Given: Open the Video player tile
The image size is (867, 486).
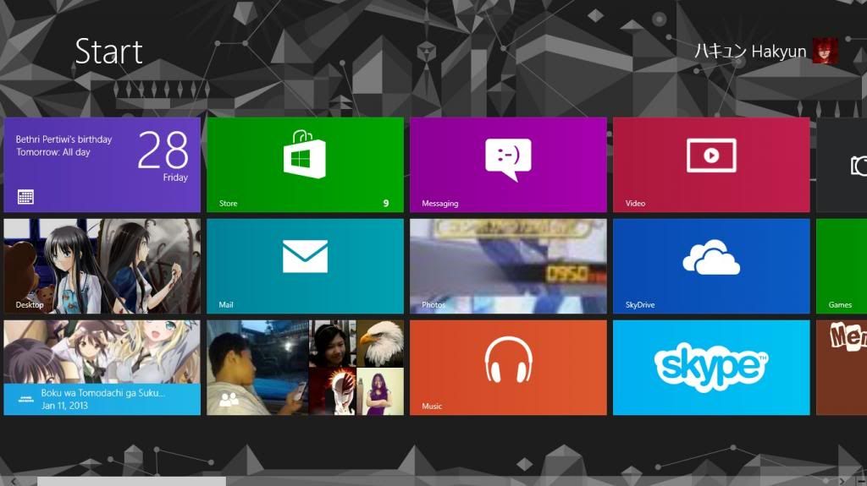Looking at the screenshot, I should coord(711,164).
